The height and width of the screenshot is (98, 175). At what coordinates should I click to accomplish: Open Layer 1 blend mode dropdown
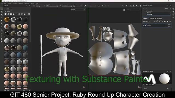tap(169, 24)
